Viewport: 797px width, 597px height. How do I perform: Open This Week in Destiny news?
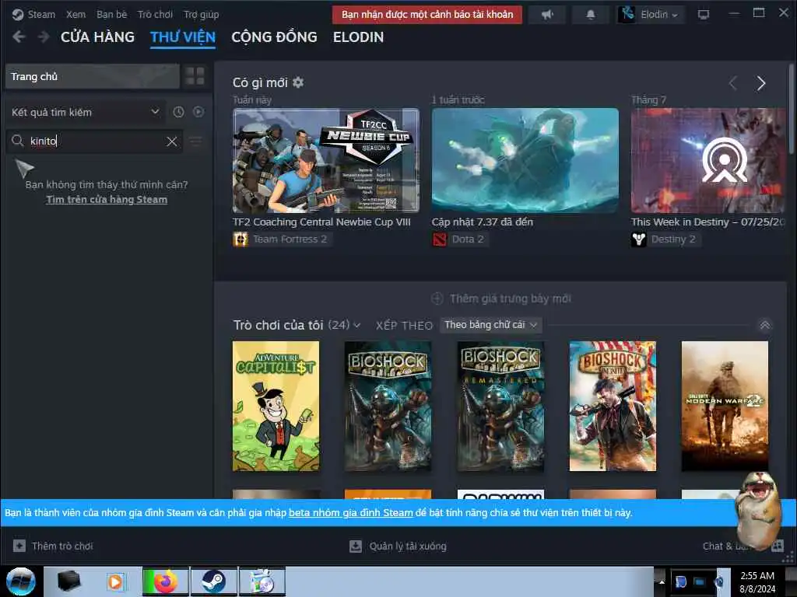(x=708, y=160)
